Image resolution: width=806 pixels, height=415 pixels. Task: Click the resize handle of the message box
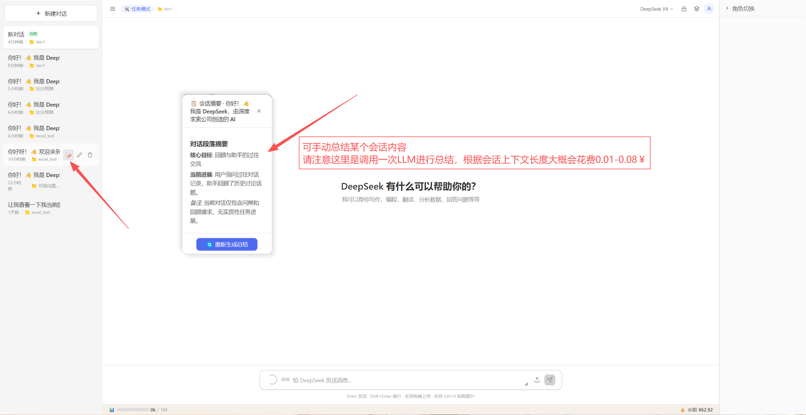tap(526, 384)
